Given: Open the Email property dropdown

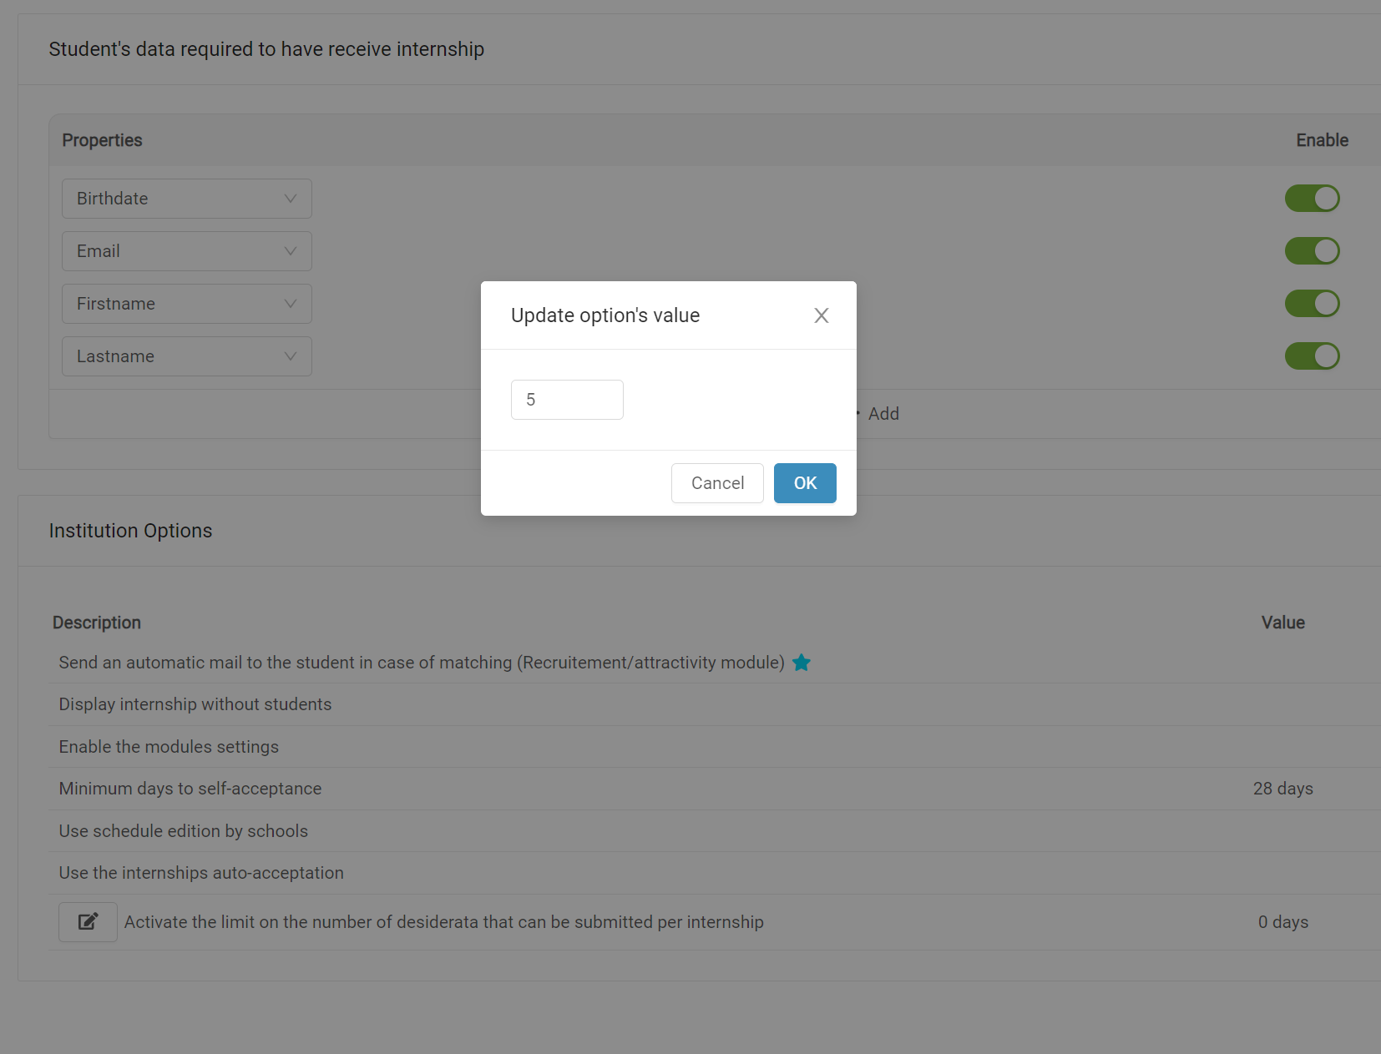Looking at the screenshot, I should coord(187,251).
